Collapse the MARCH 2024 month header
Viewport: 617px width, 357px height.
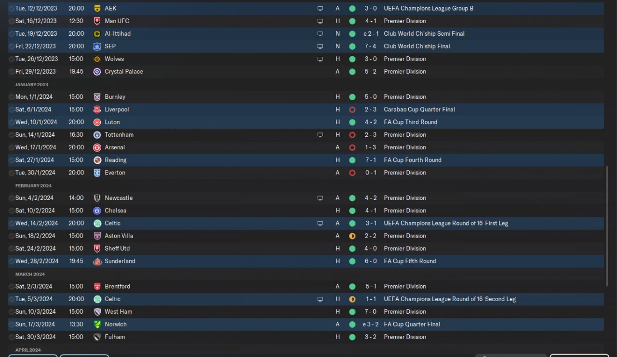pyautogui.click(x=30, y=274)
